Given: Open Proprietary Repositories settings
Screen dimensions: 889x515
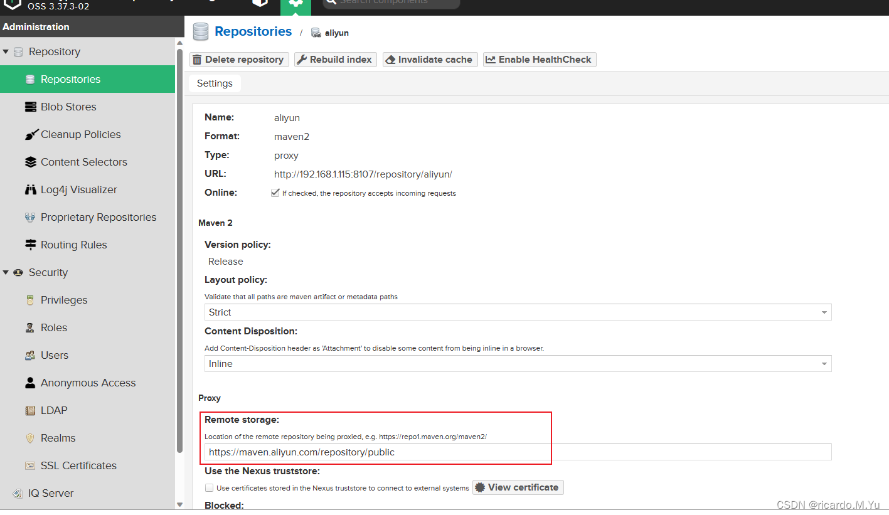Looking at the screenshot, I should point(98,217).
